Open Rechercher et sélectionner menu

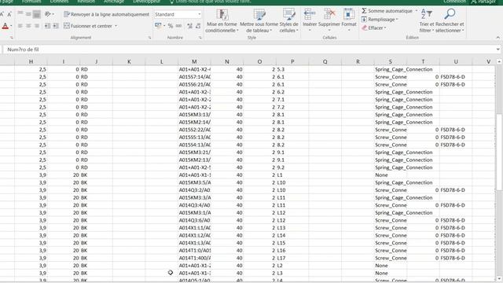click(450, 21)
